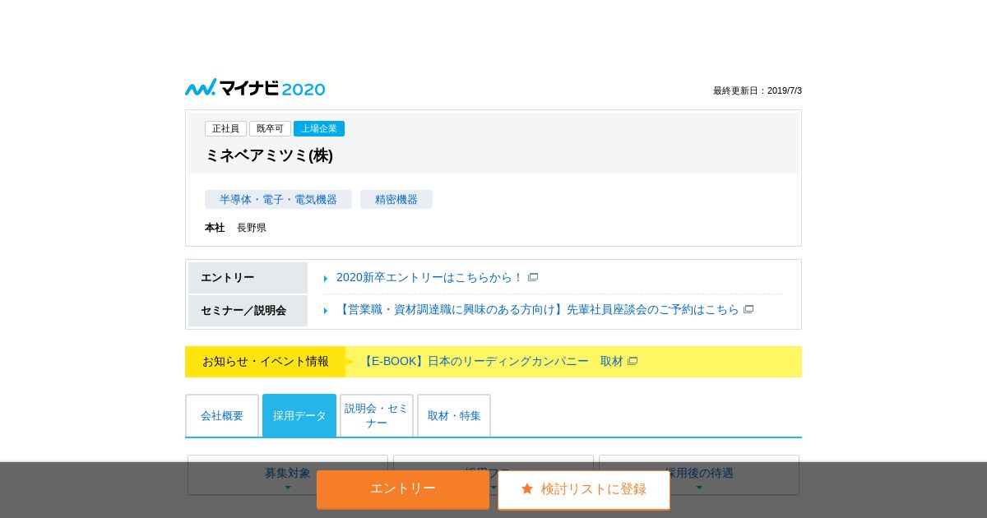Click the external-link icon after 2020新卒エントリー
987x518 pixels.
[x=533, y=278]
